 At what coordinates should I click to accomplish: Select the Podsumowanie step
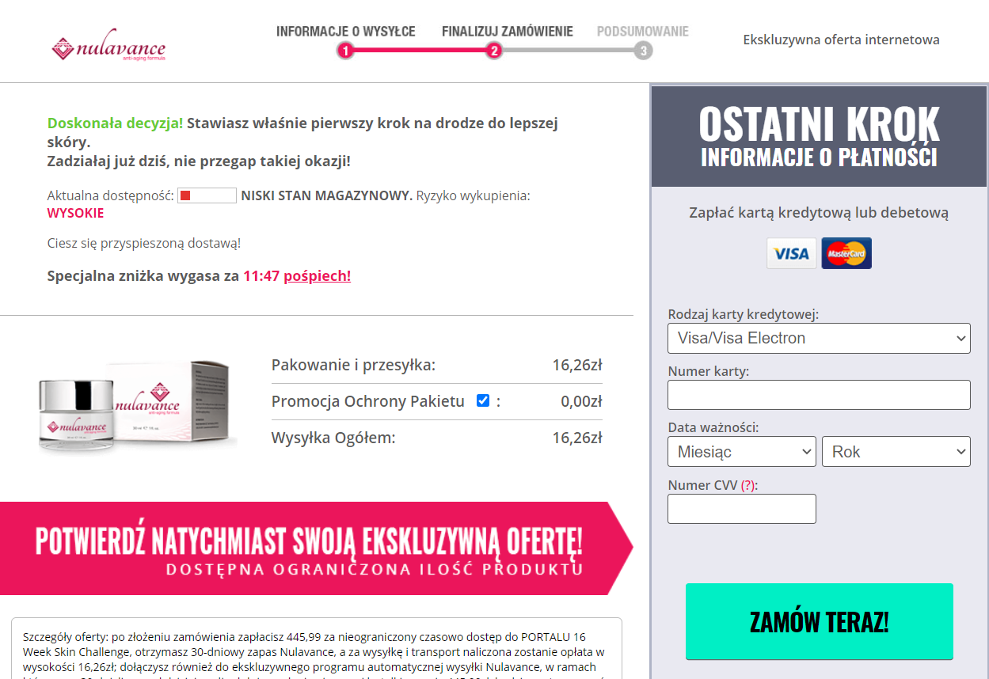click(643, 32)
